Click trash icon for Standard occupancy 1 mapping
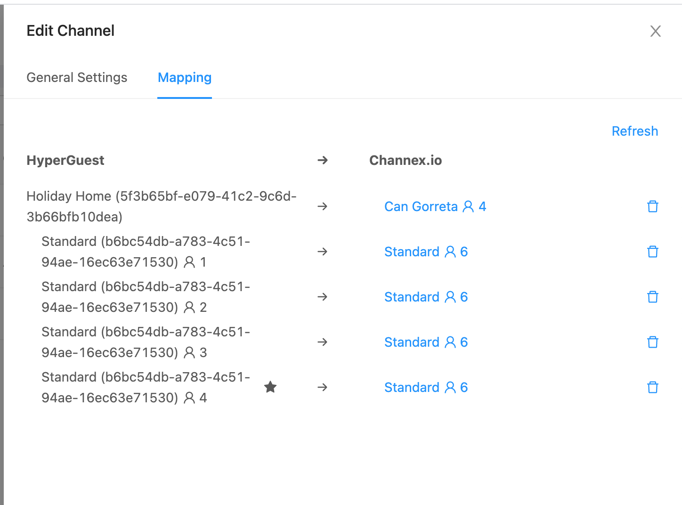 click(653, 252)
